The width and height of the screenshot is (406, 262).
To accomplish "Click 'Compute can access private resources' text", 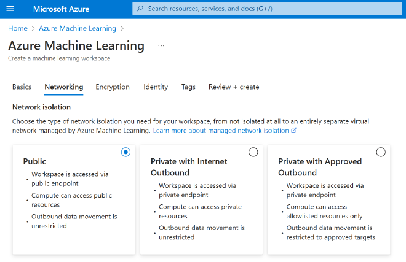I will click(x=200, y=211).
